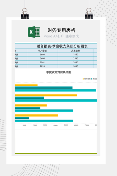The image size is (117, 176).
Task: Click the 7000 axis label
Action: [87, 125]
